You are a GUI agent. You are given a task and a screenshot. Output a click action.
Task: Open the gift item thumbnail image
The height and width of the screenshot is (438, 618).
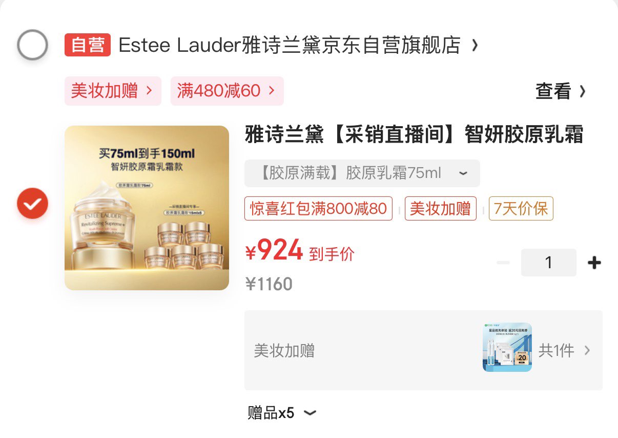point(507,347)
